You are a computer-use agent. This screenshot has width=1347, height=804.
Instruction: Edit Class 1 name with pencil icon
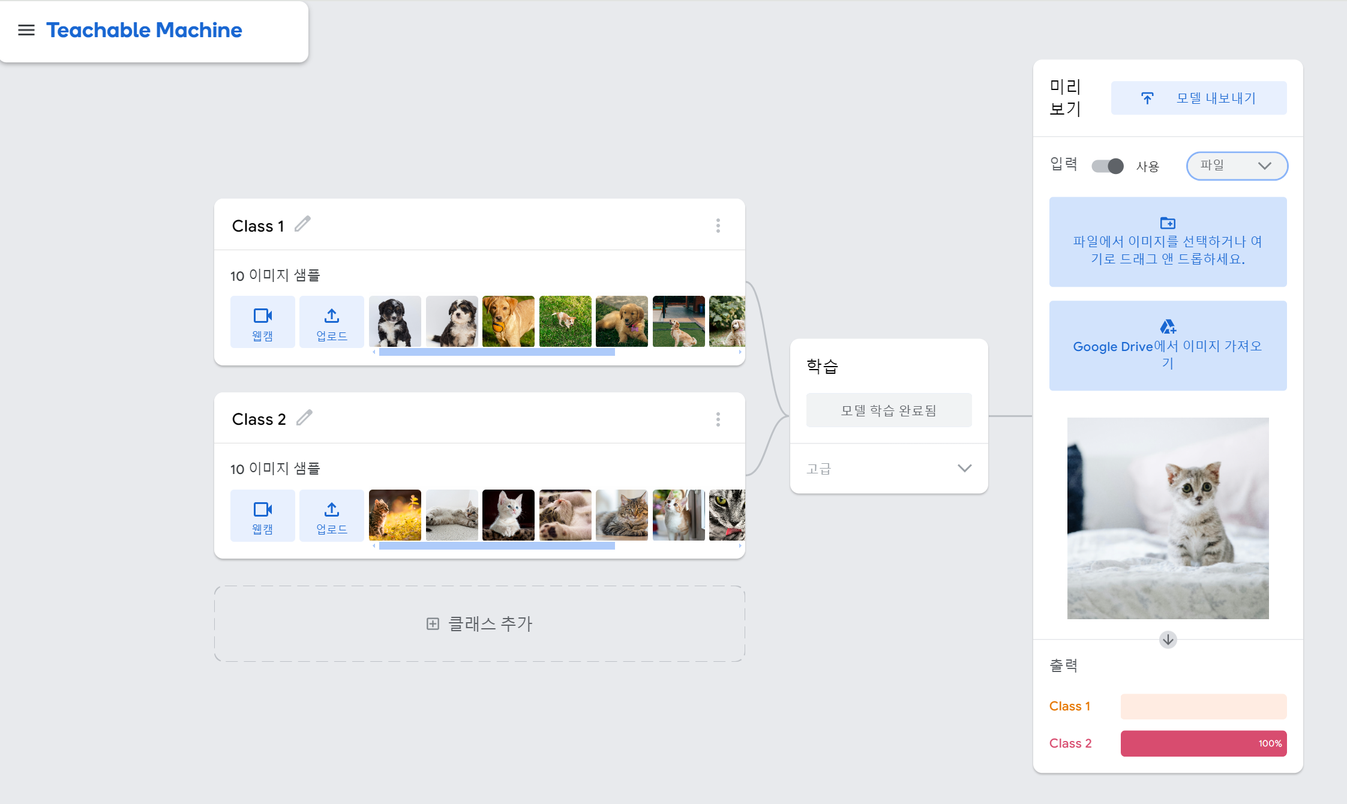tap(302, 224)
